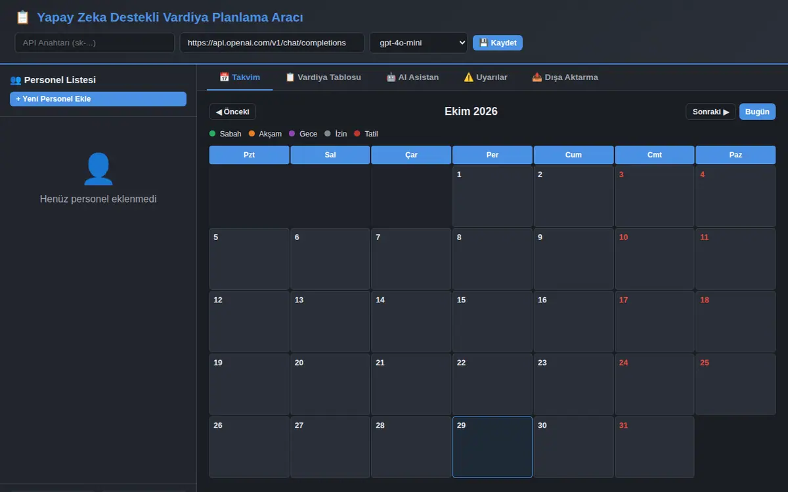Select October 8 calendar cell
Screen dimensions: 788x492
(492, 259)
